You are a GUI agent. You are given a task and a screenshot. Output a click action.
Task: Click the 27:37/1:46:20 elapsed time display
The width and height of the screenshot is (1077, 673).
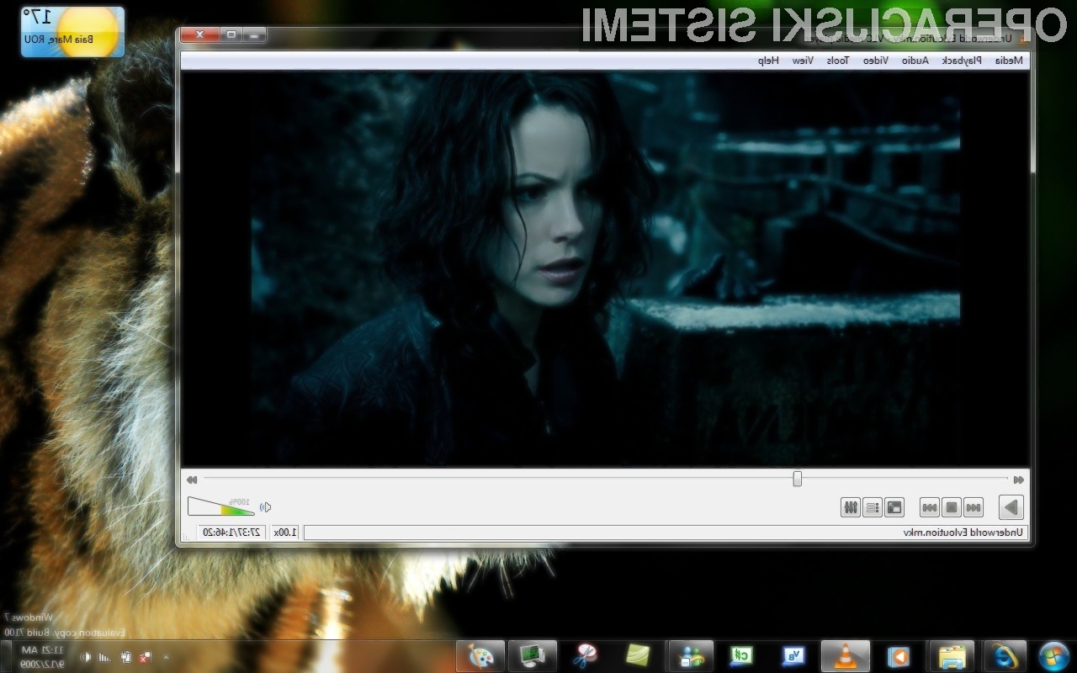(x=232, y=532)
